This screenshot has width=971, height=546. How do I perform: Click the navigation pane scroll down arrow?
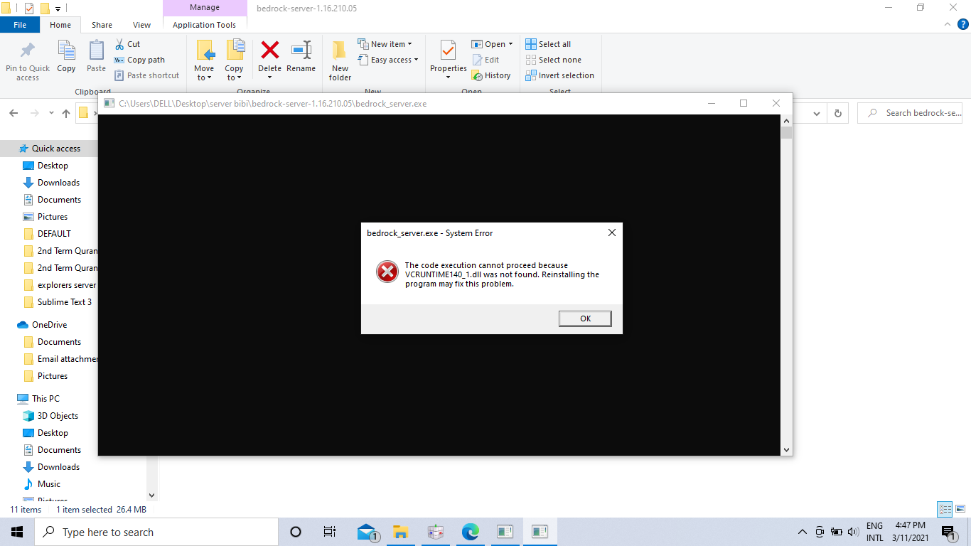151,496
